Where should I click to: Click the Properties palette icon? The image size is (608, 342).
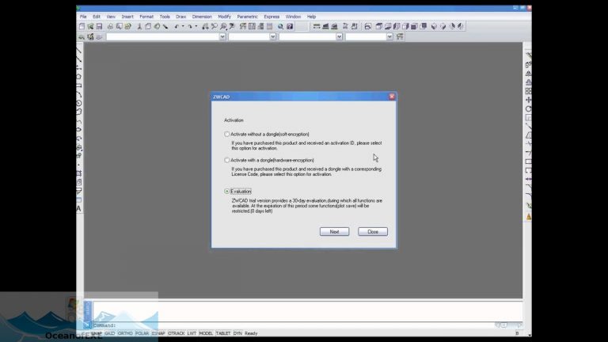(243, 26)
